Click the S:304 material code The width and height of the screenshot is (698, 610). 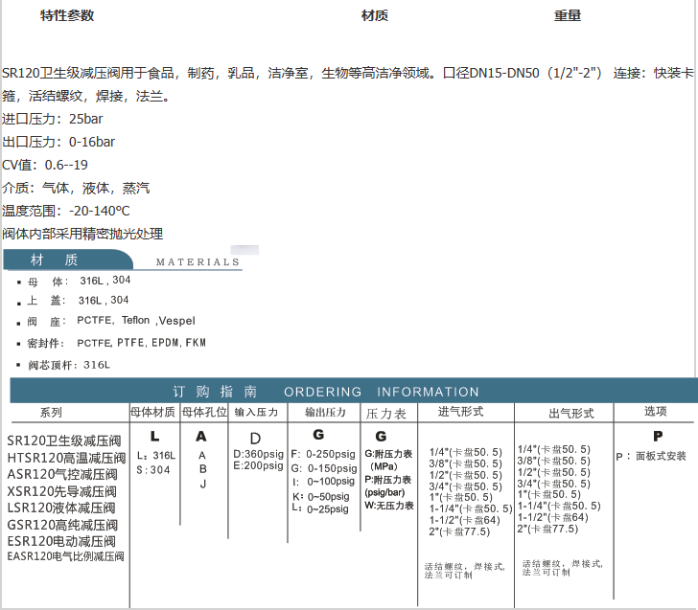(x=153, y=470)
